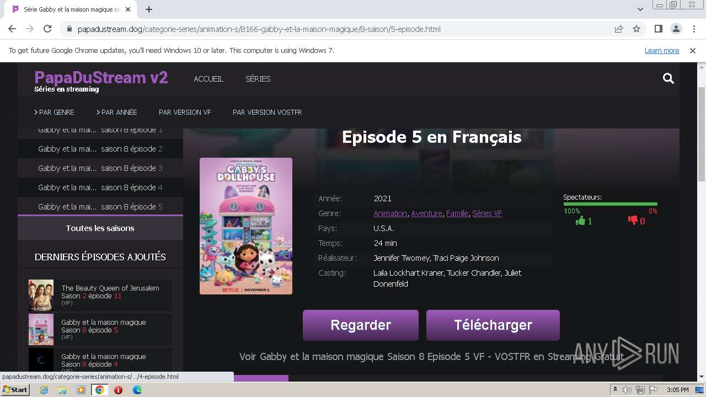The width and height of the screenshot is (706, 397).
Task: Open the SÉRIES menu item
Action: [x=258, y=79]
